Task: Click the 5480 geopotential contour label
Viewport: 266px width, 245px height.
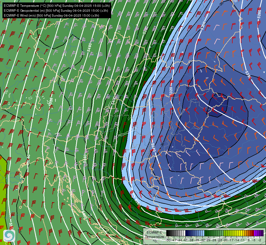Action: [89, 47]
